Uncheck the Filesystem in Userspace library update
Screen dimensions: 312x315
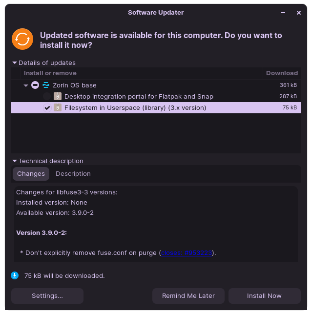pos(47,108)
